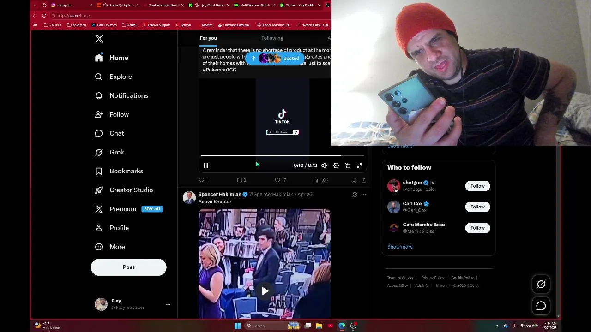Click Show more under Who to follow
The image size is (591, 332).
tap(400, 247)
